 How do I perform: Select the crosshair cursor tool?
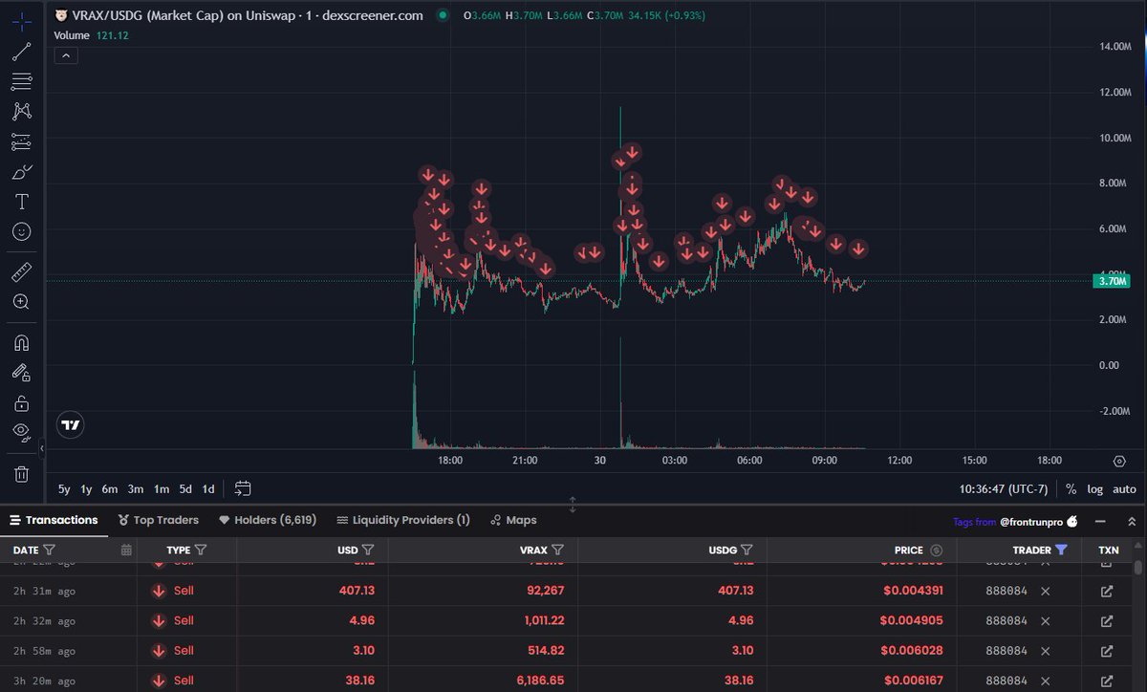pyautogui.click(x=21, y=20)
